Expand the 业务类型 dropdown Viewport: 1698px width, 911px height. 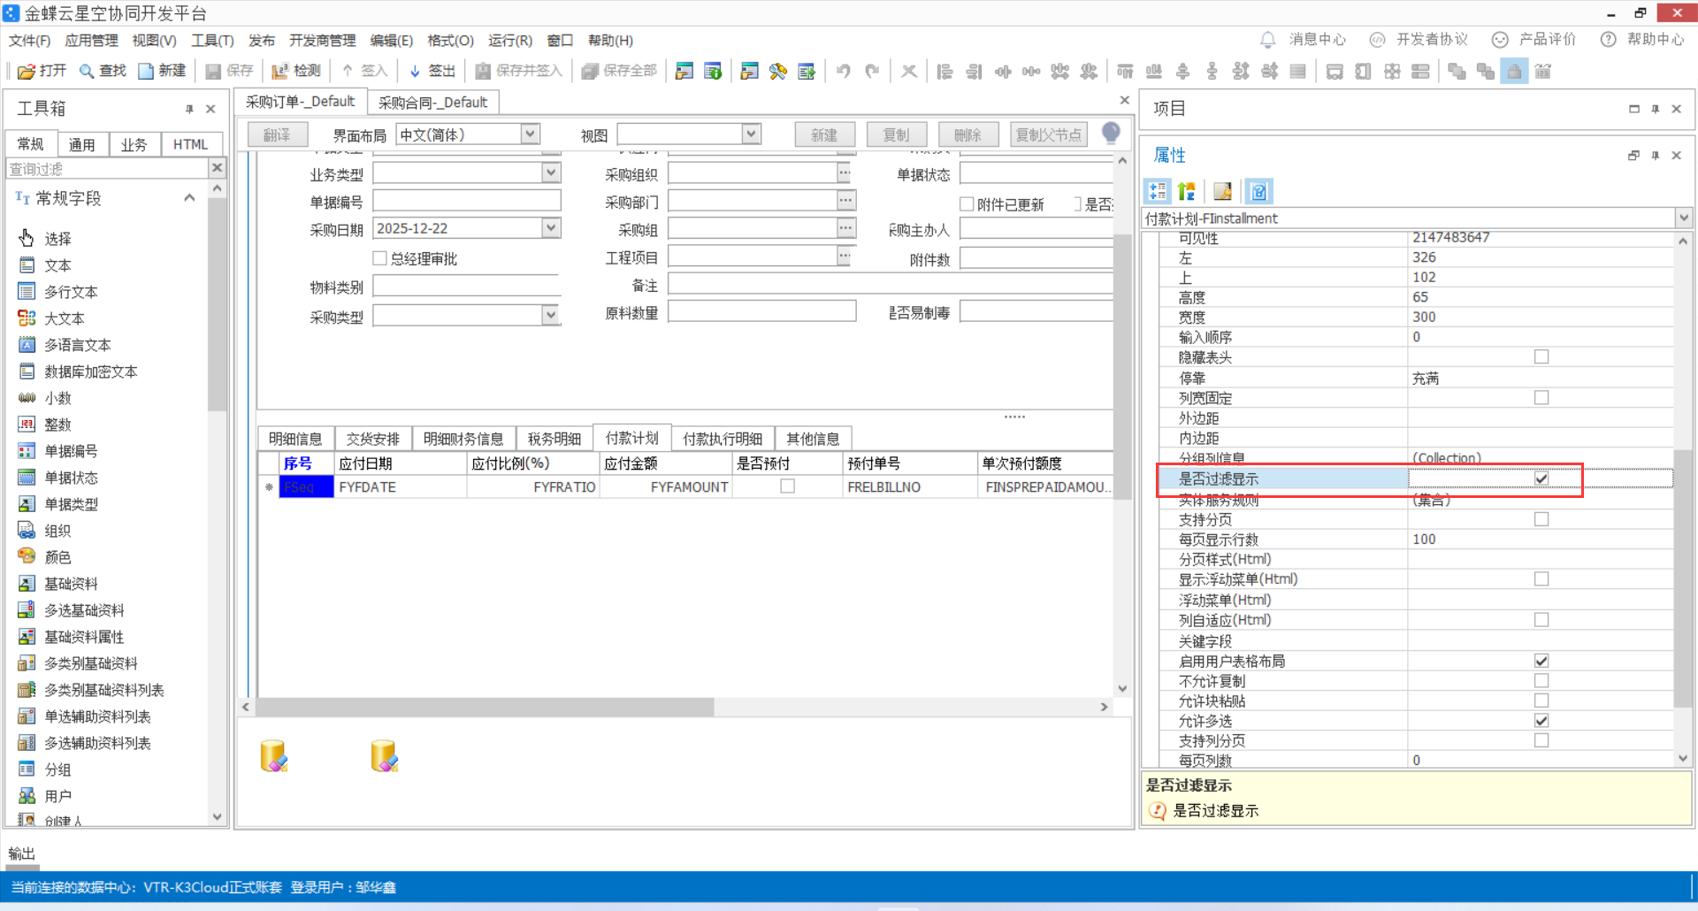pyautogui.click(x=551, y=172)
